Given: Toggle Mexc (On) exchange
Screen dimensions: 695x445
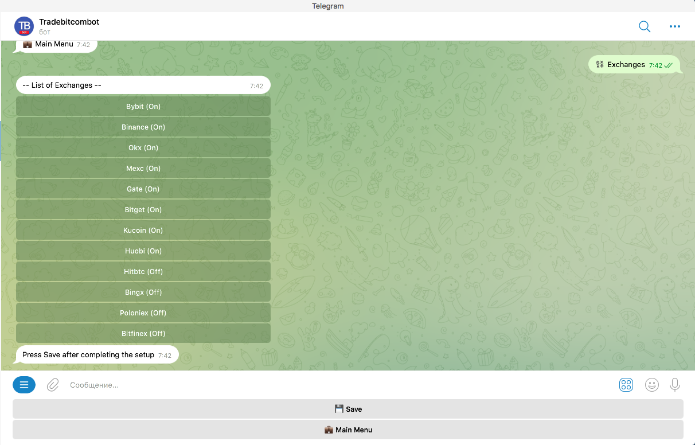Looking at the screenshot, I should pos(143,168).
